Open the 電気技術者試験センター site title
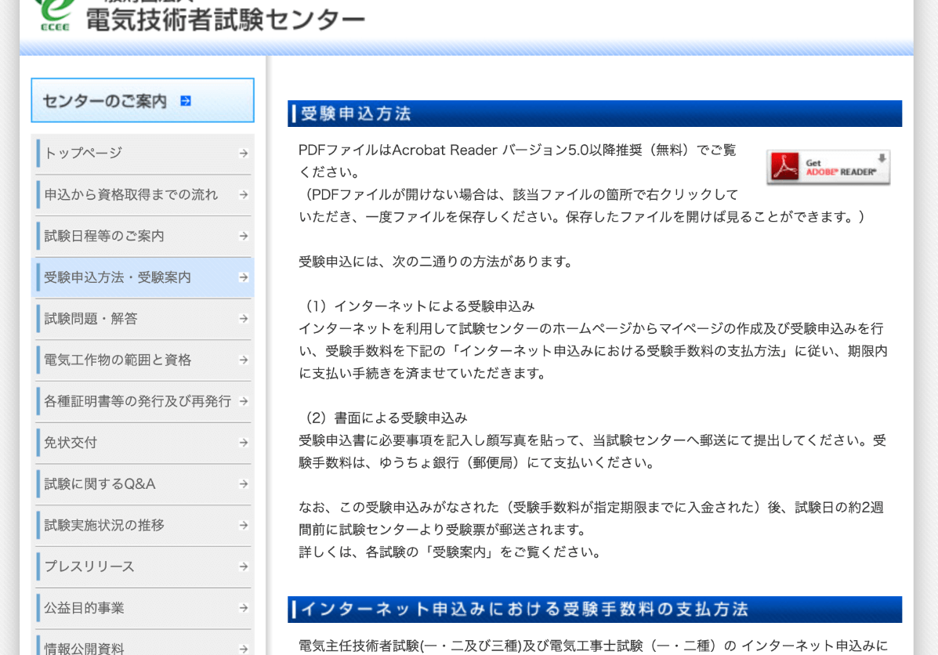The image size is (938, 655). tap(226, 20)
